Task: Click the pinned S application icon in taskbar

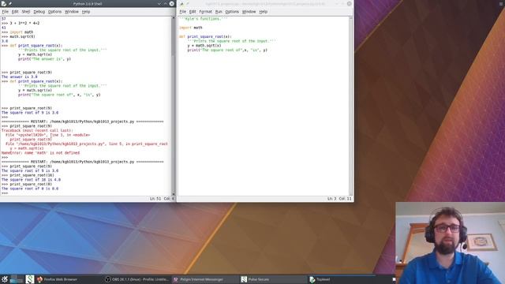Action: click(x=30, y=279)
